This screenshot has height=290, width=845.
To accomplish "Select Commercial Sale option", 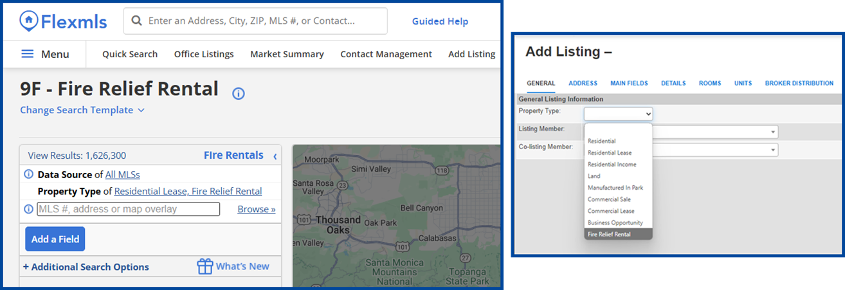I will pyautogui.click(x=618, y=199).
